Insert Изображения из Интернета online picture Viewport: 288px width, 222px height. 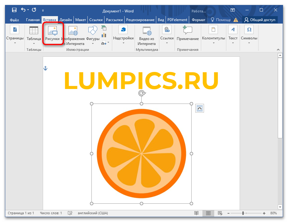73,36
